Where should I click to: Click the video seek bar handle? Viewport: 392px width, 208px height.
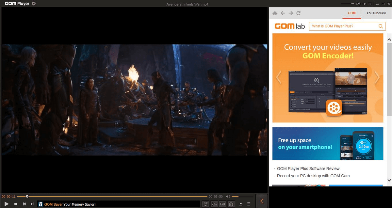click(27, 197)
